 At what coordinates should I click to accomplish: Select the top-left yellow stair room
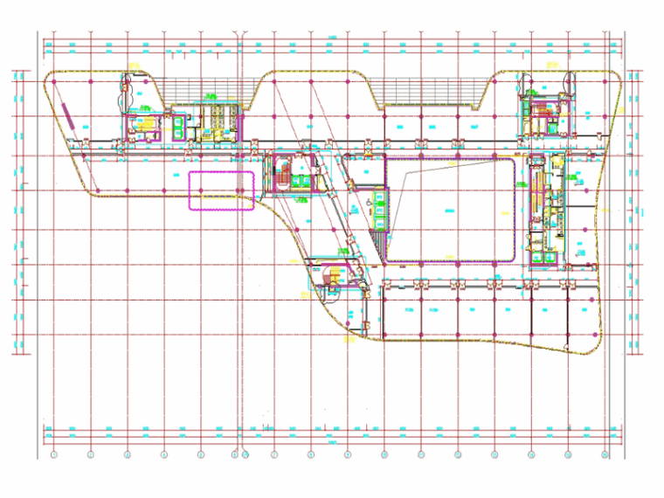[x=142, y=124]
